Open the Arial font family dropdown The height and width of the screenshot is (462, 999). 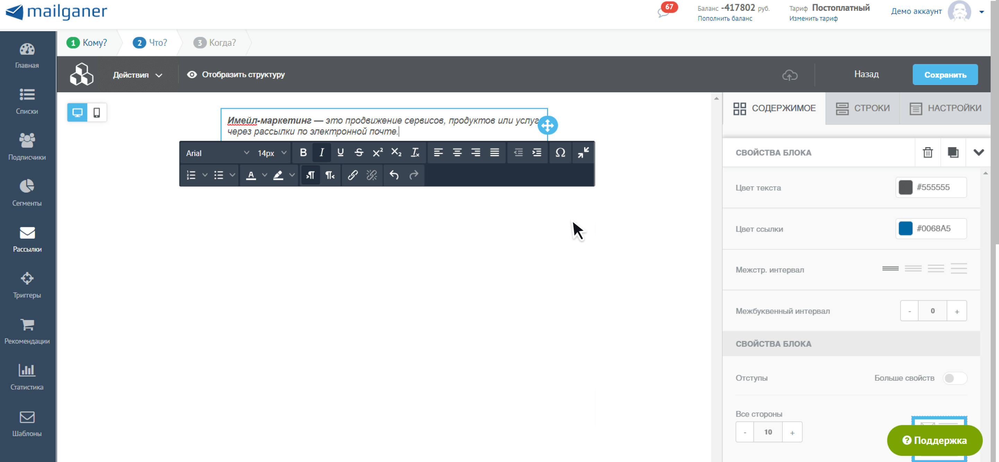coord(217,153)
